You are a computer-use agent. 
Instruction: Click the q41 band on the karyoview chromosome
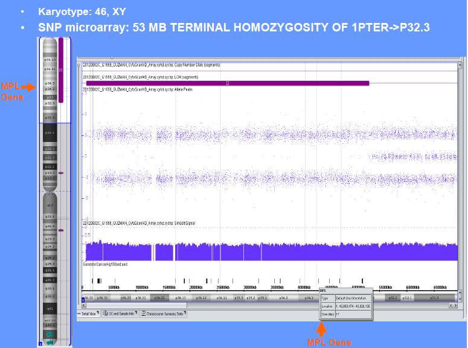tap(50, 309)
